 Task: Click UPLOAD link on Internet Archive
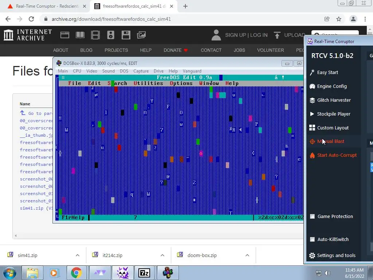289,35
